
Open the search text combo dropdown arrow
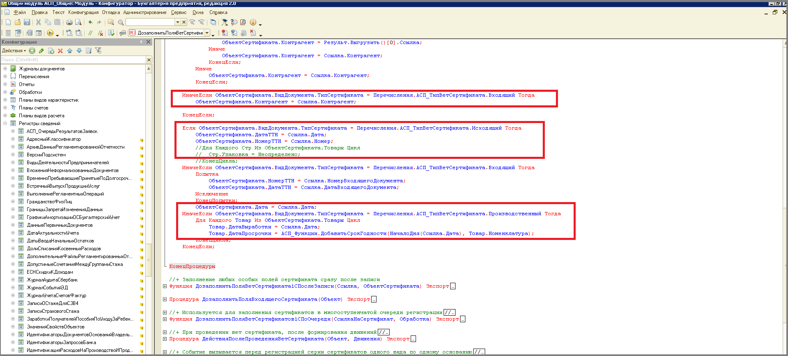tap(178, 22)
